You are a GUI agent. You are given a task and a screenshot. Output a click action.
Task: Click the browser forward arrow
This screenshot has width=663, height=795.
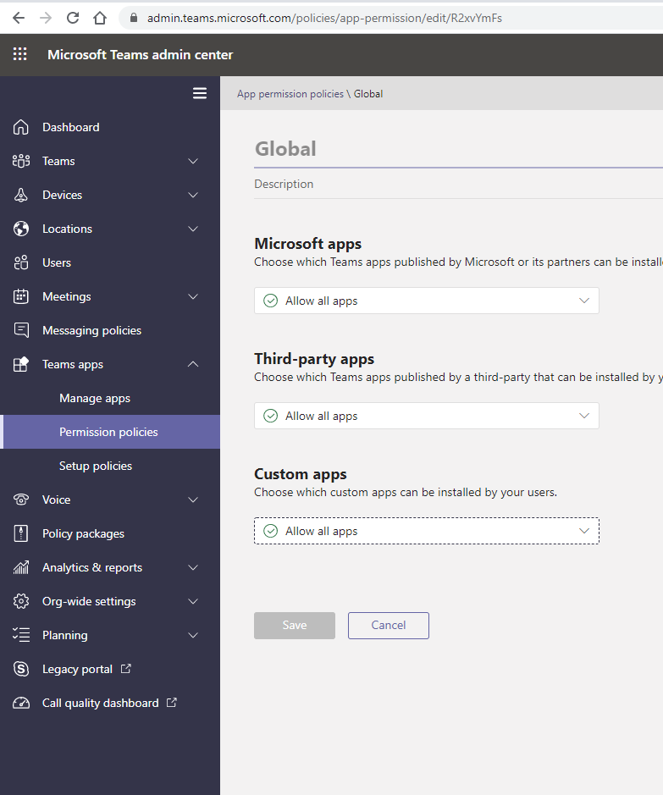pyautogui.click(x=46, y=18)
